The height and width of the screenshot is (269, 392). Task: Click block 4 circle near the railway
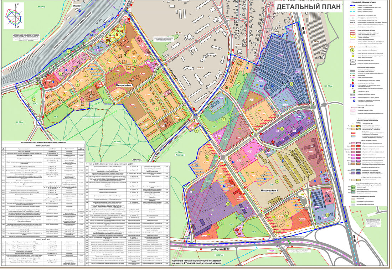pos(68,51)
